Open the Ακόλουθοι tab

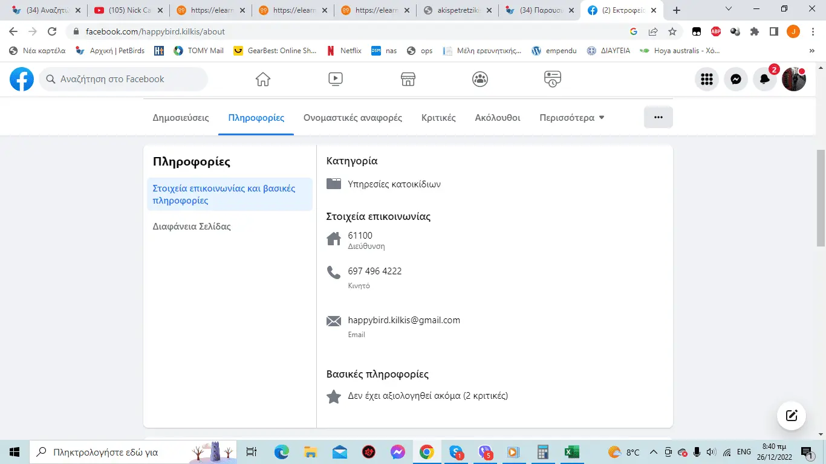click(x=498, y=118)
